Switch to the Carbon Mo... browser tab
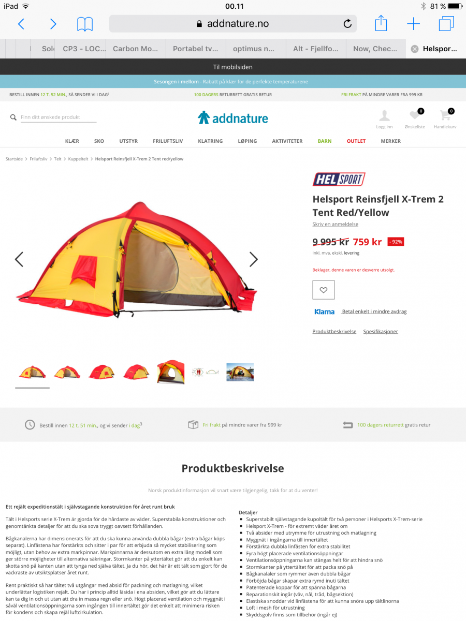The image size is (466, 621). pos(136,49)
